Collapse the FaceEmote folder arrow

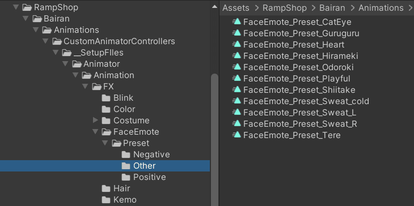[96, 132]
